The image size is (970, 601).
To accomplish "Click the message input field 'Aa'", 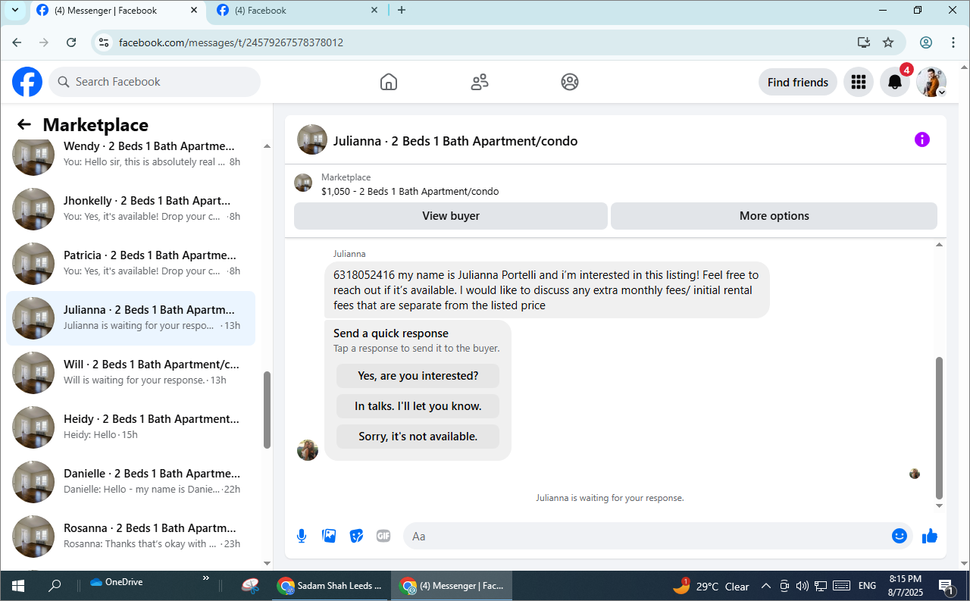I will (658, 536).
